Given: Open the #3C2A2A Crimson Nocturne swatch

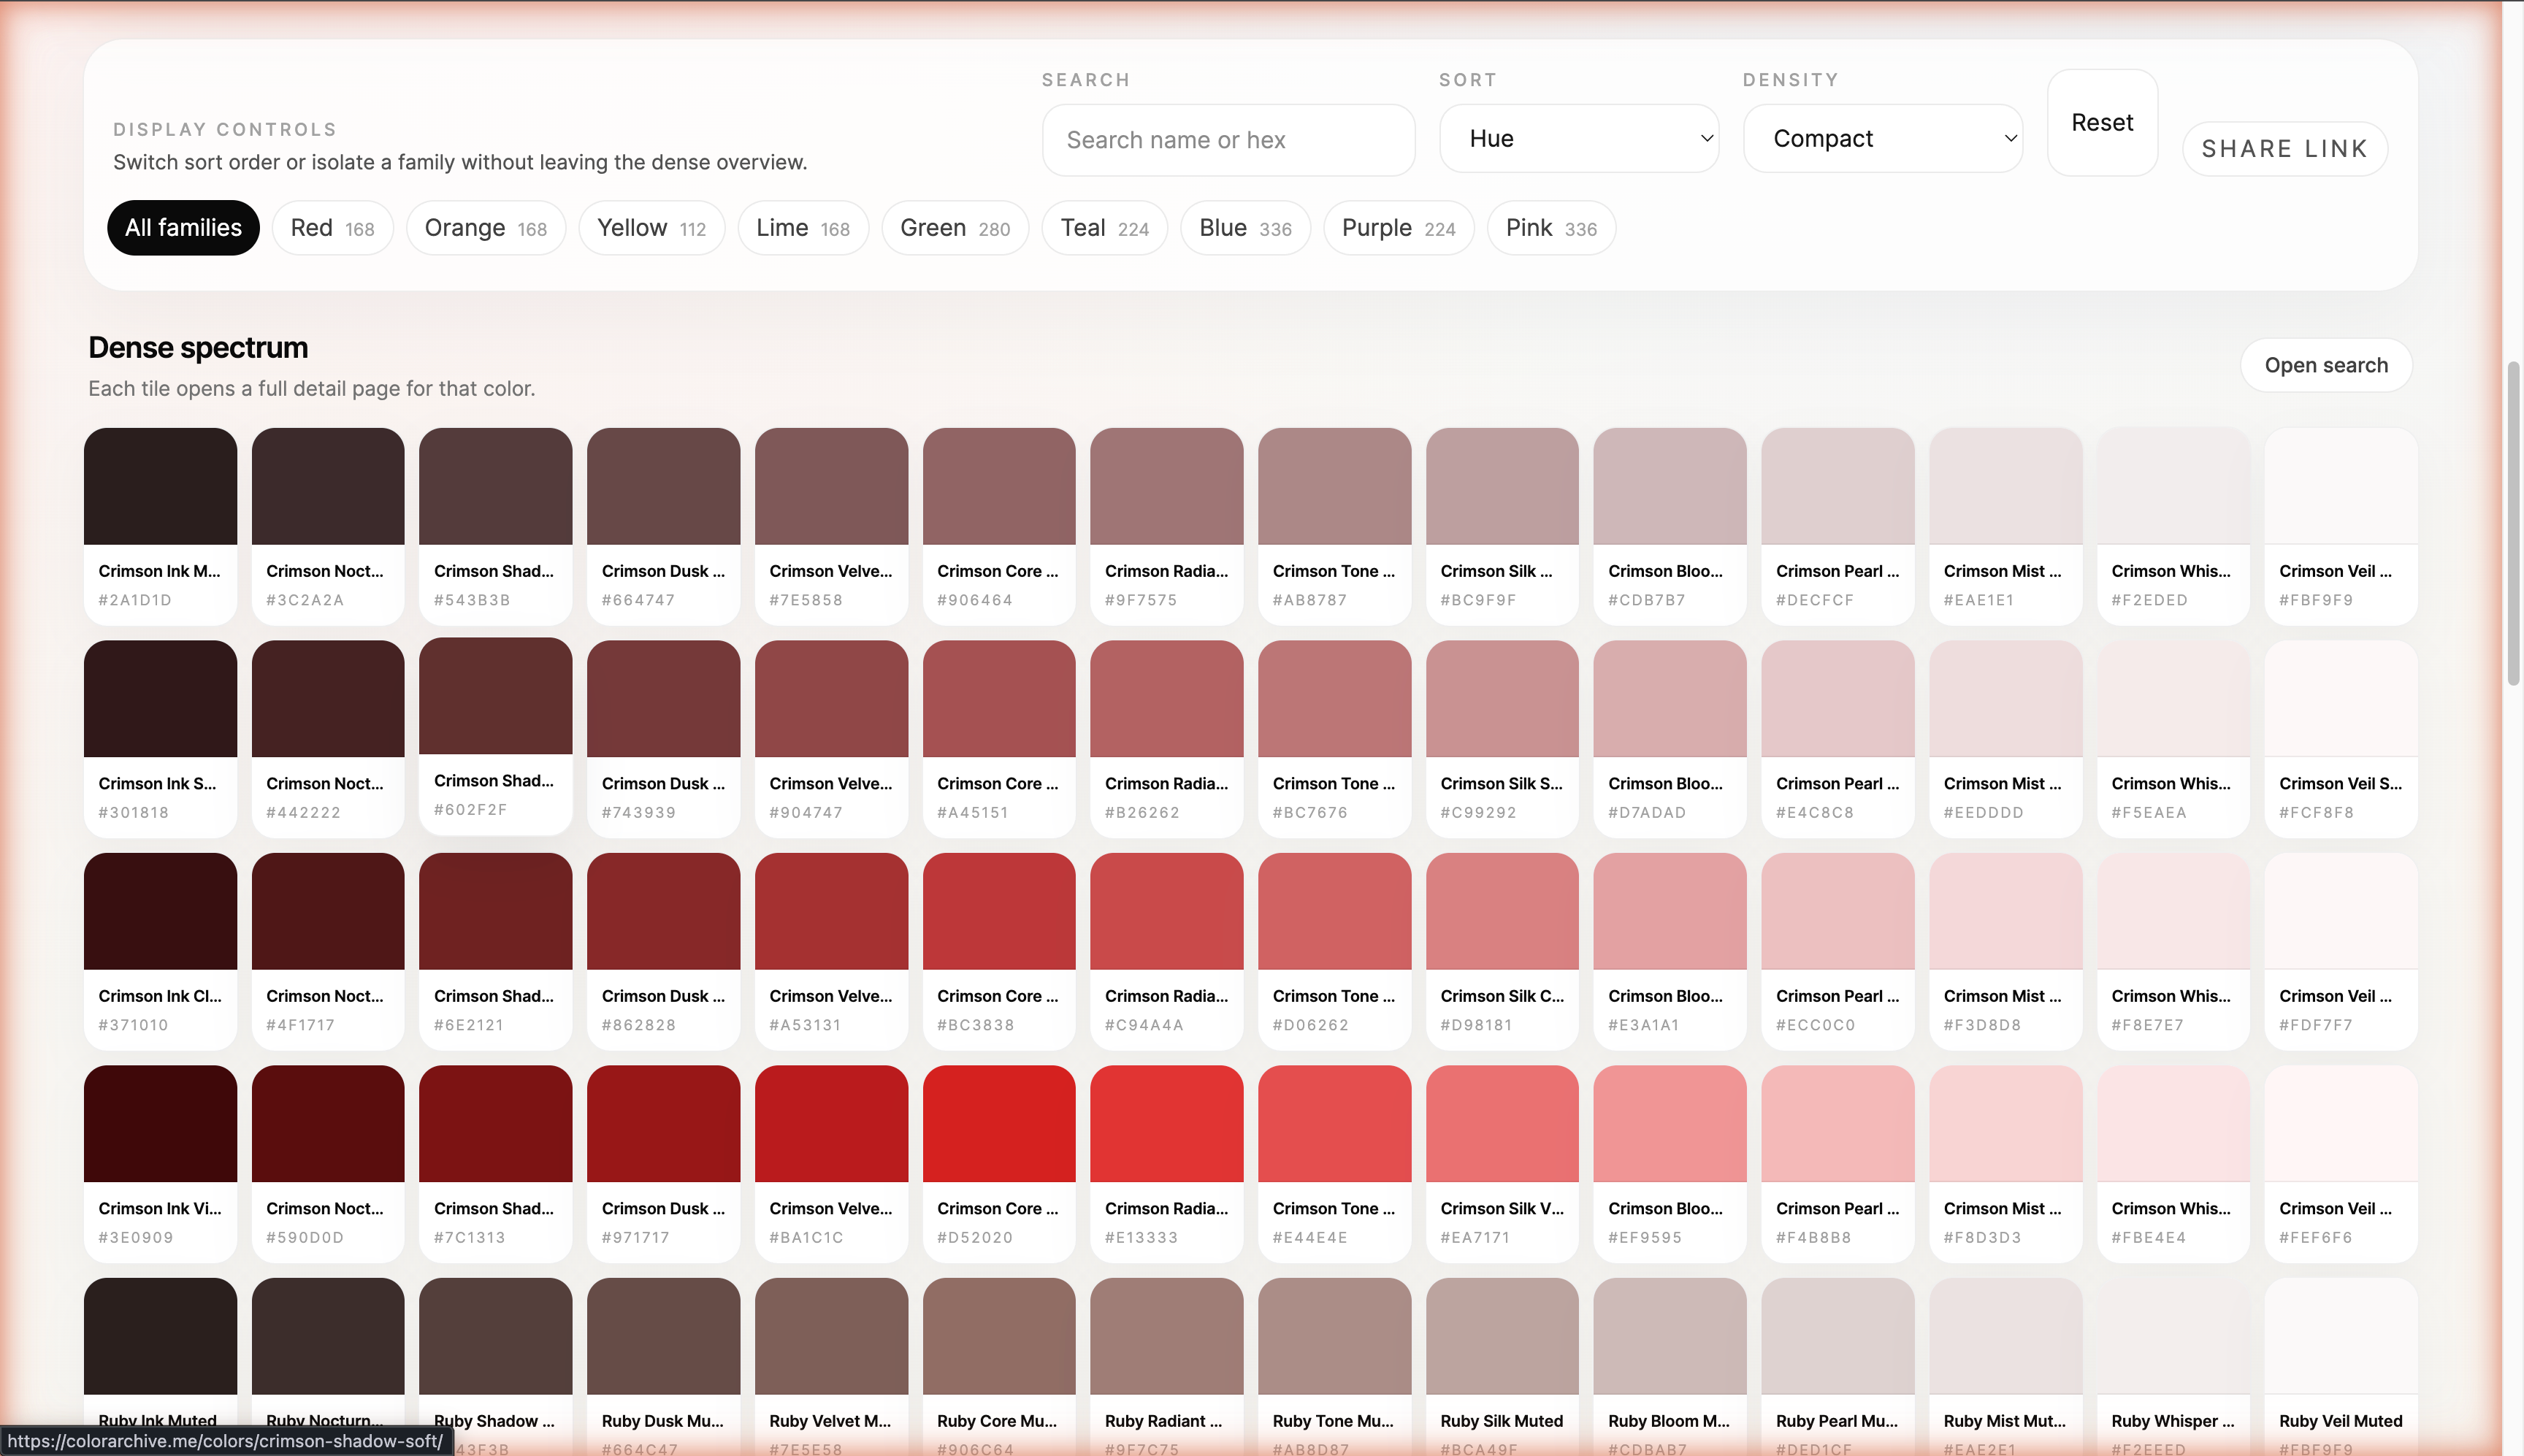Looking at the screenshot, I should point(328,526).
